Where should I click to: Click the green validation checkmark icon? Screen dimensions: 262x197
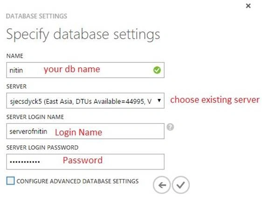coord(157,70)
